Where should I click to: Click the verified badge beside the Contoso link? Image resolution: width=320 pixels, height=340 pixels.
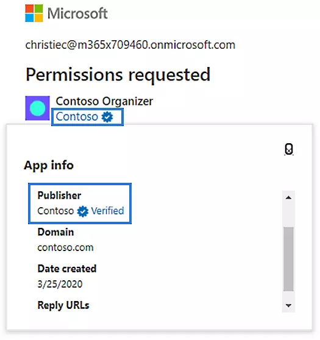click(x=107, y=117)
